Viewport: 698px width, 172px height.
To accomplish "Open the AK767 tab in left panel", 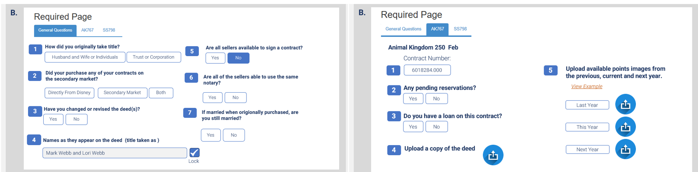I will (87, 30).
